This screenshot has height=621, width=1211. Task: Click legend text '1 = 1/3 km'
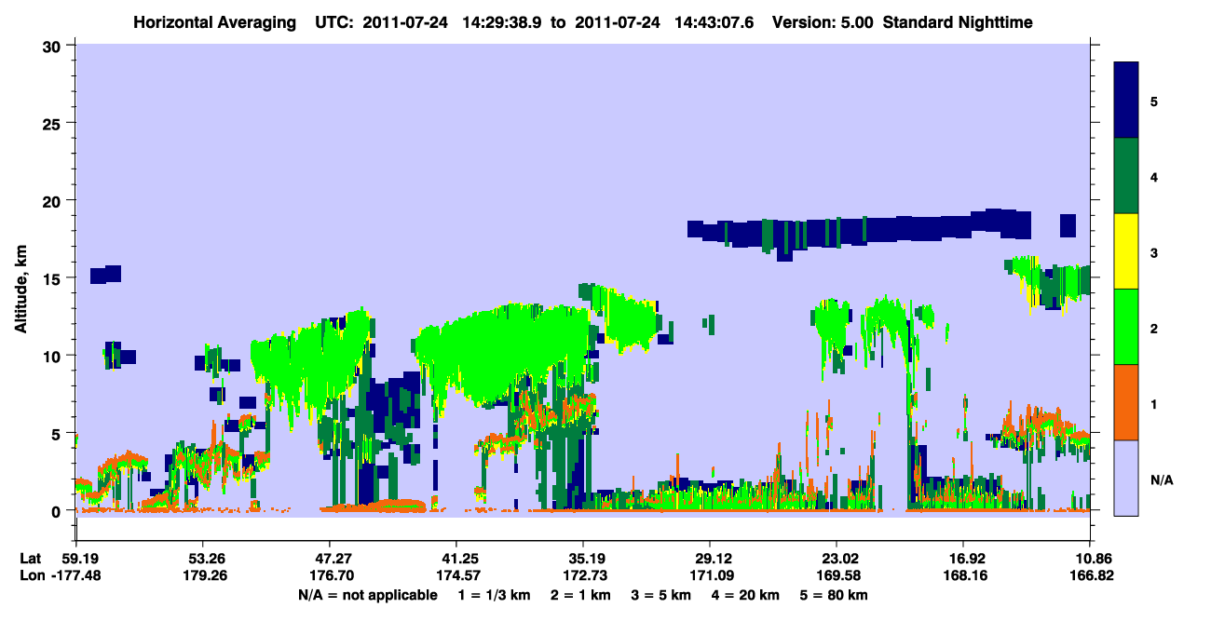click(493, 595)
